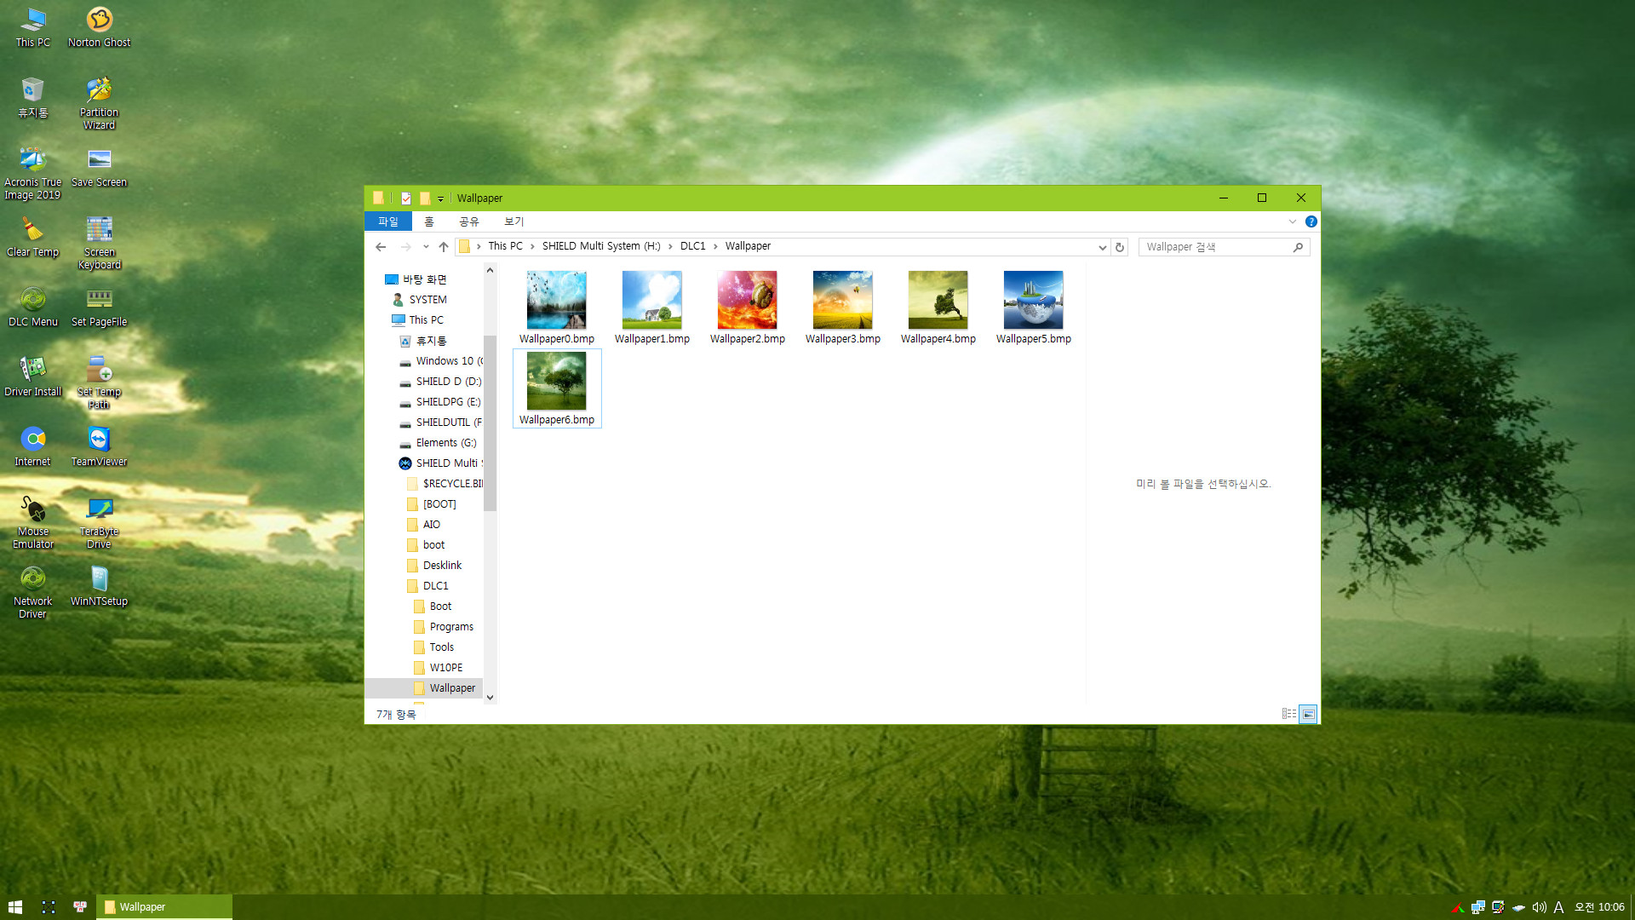The width and height of the screenshot is (1635, 920).
Task: Click the search magnifier in the search box
Action: pyautogui.click(x=1298, y=247)
